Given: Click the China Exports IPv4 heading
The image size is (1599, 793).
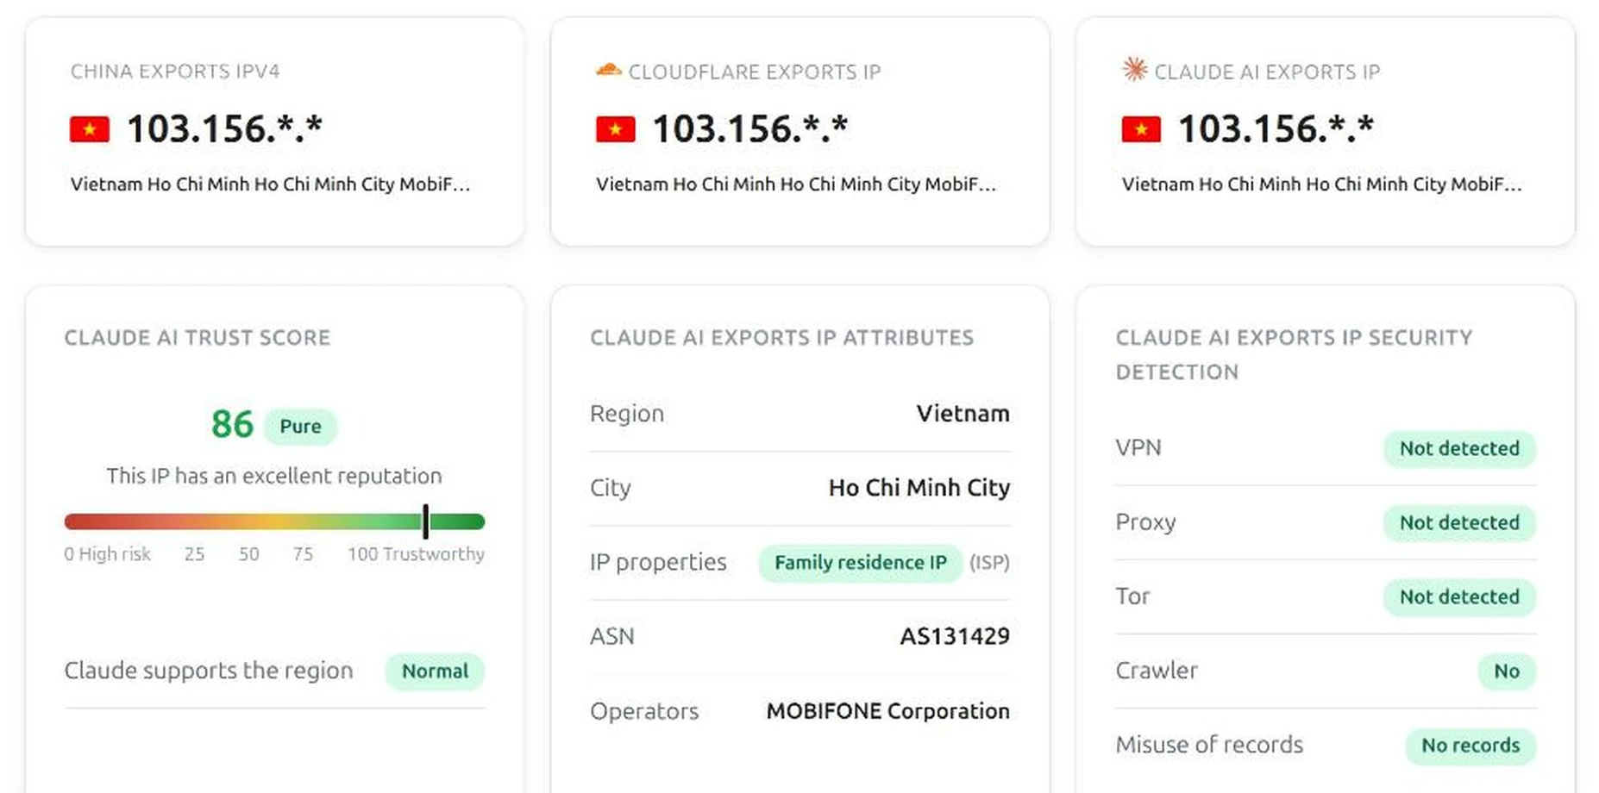Looking at the screenshot, I should [175, 72].
